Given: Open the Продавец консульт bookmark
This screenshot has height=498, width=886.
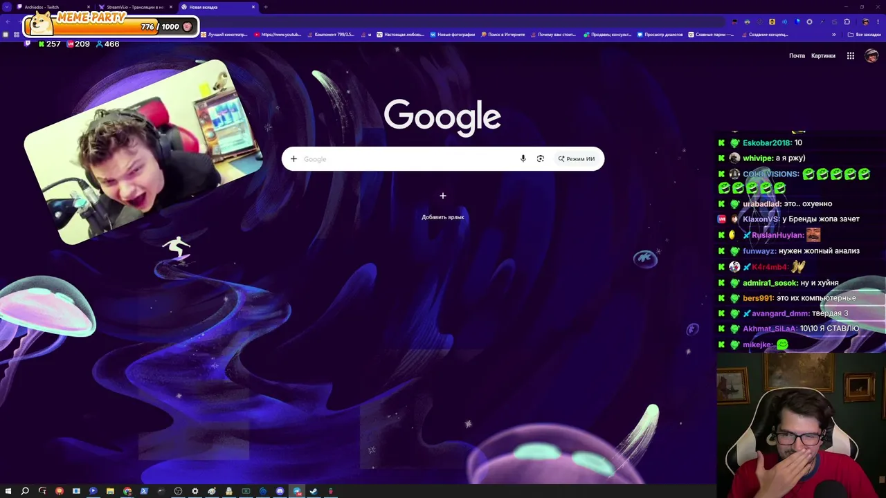Looking at the screenshot, I should (608, 35).
